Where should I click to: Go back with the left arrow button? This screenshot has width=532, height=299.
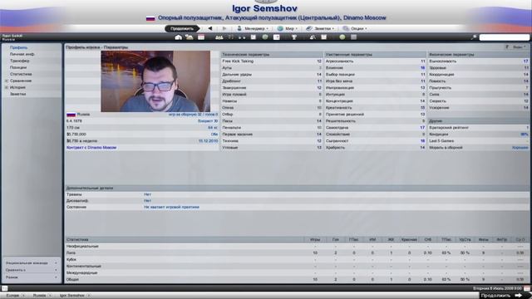[210, 28]
